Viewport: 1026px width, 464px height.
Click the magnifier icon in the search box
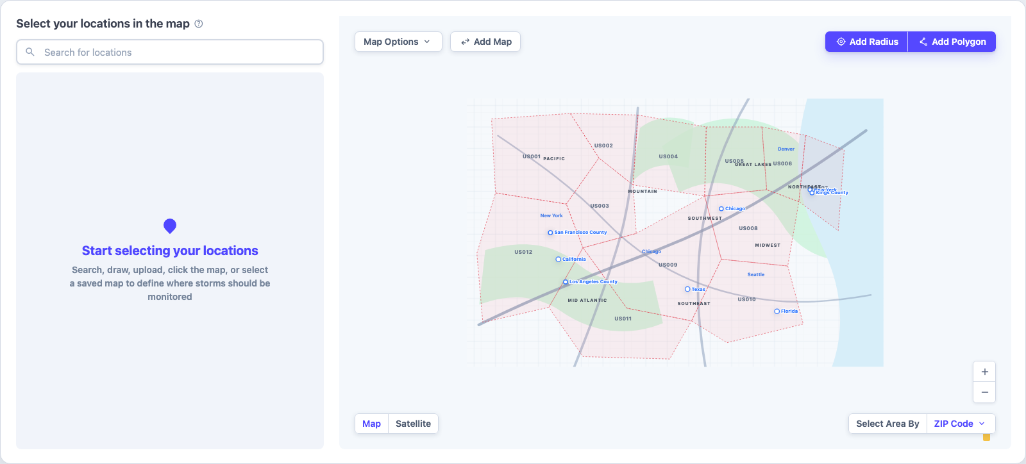29,52
